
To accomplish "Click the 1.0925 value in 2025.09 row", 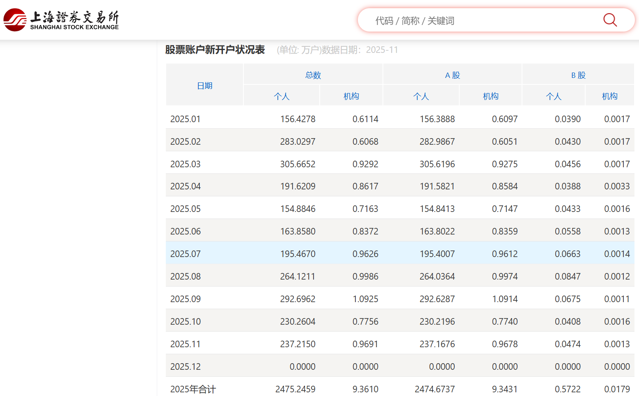I will pyautogui.click(x=365, y=299).
